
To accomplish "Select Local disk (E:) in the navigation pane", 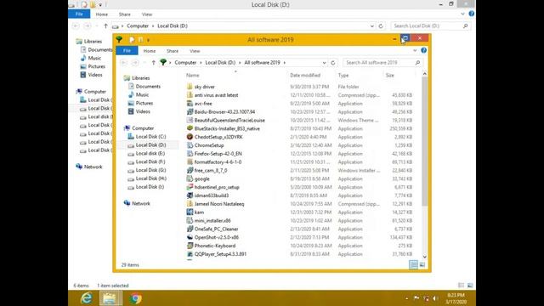I will tap(150, 153).
